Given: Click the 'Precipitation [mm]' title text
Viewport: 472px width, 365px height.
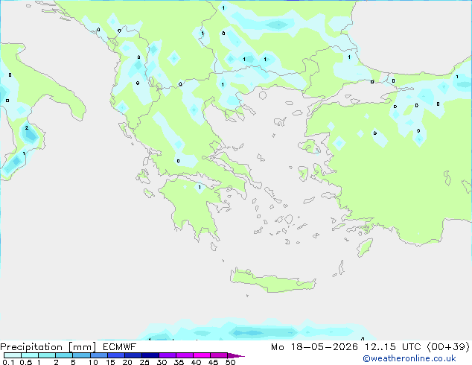Looking at the screenshot, I should pos(48,347).
